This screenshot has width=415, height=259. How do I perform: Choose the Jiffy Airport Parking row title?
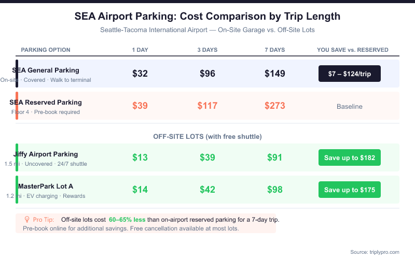[x=46, y=154]
